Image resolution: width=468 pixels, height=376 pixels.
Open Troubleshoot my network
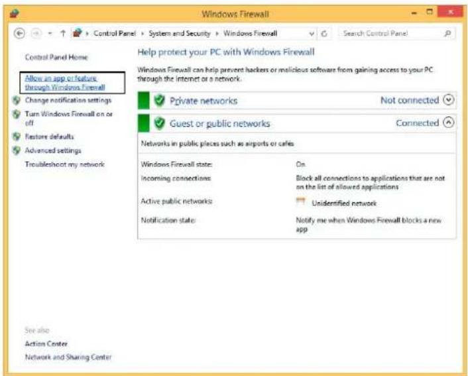pyautogui.click(x=65, y=164)
